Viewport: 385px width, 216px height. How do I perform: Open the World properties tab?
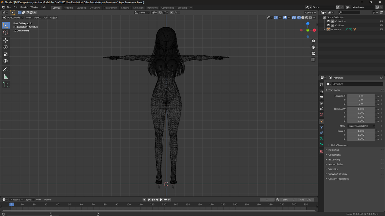pyautogui.click(x=321, y=115)
